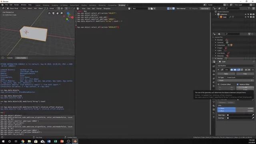Toggle line numbers display in text editor
The height and width of the screenshot is (144, 256).
coord(168,8)
